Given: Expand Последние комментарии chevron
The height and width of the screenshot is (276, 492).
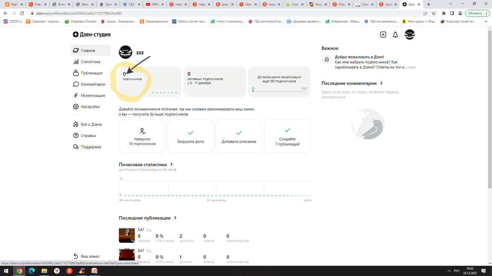Looking at the screenshot, I should [381, 83].
